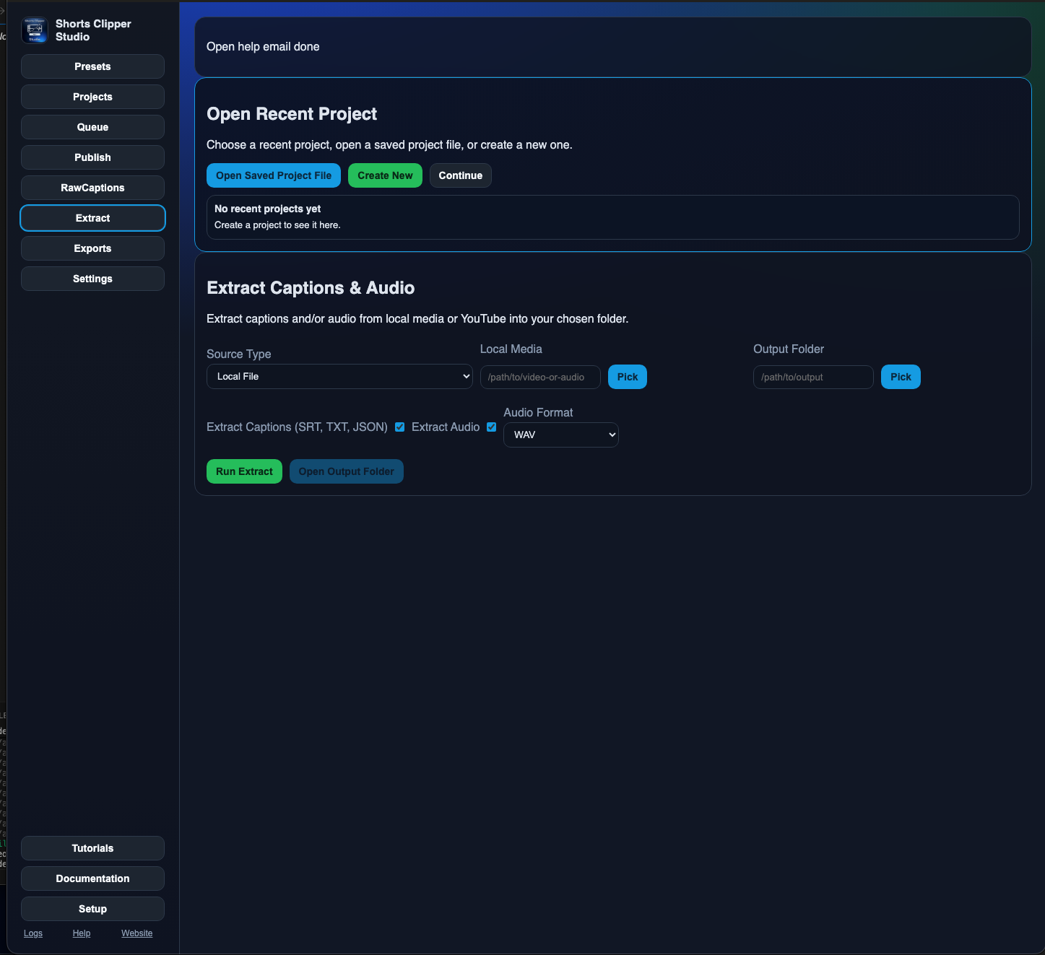Click Run Extract
Screen dimensions: 1045x955
[244, 471]
